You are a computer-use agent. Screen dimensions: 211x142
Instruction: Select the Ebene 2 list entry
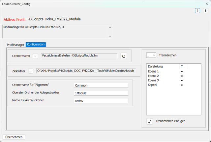(x=154, y=76)
